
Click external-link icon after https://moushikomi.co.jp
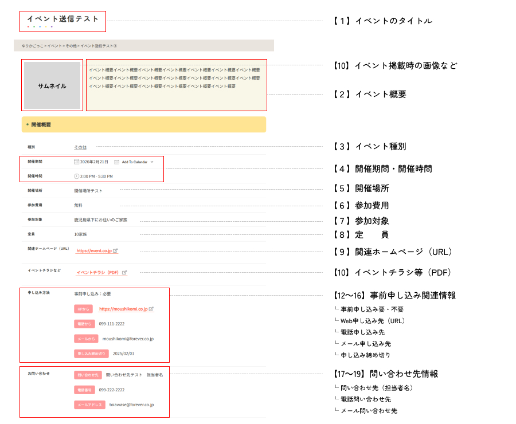151,309
